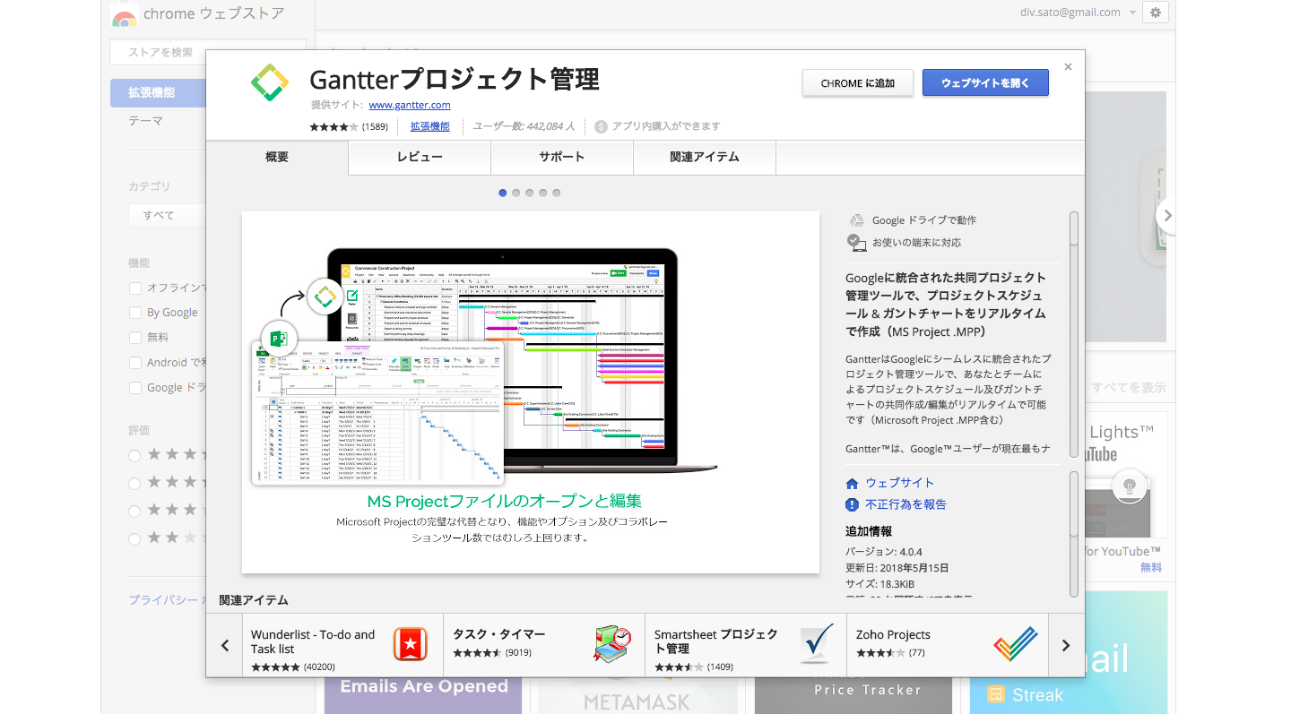Click the Smartsheet checkmark icon
The width and height of the screenshot is (1291, 714).
pos(817,643)
